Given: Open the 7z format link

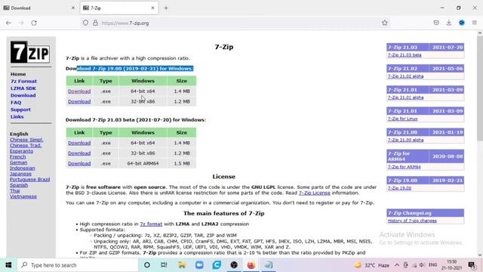Looking at the screenshot, I should [x=151, y=224].
